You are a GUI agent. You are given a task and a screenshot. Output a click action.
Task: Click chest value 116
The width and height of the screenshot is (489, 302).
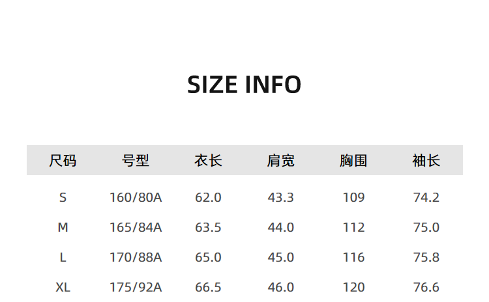353,257
